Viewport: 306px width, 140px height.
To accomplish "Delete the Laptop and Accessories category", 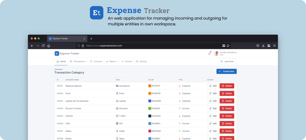I will (x=227, y=101).
